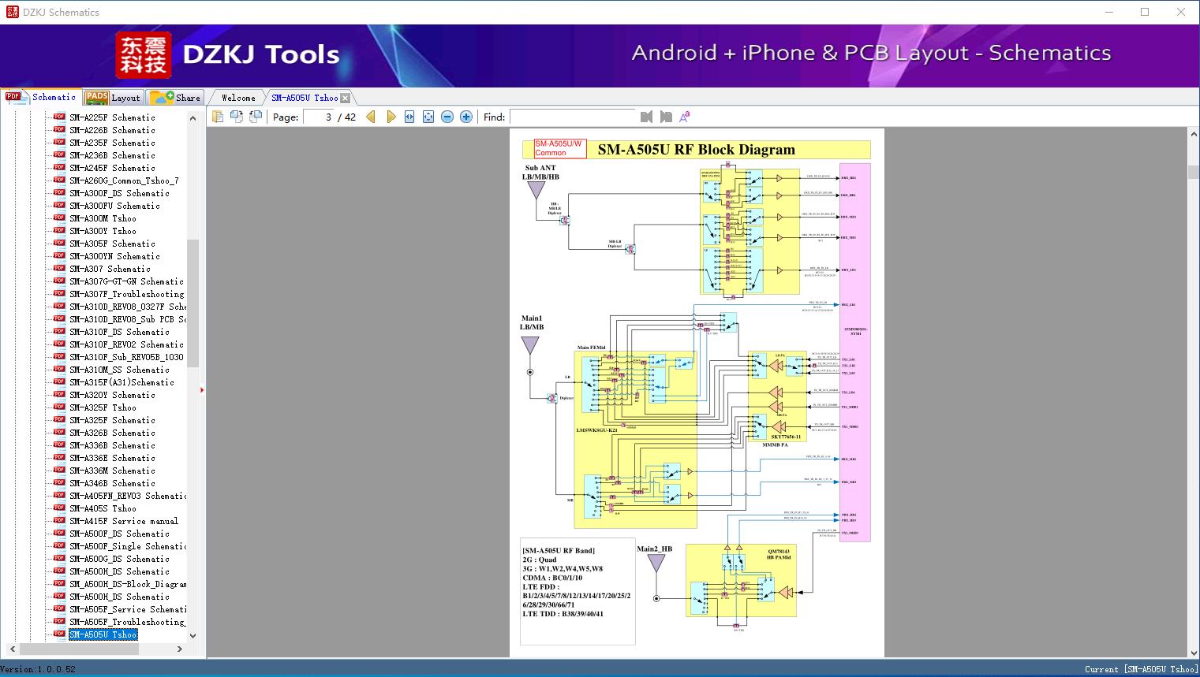Click the first copy-page toolbar icon
1200x677 pixels.
pyautogui.click(x=217, y=117)
